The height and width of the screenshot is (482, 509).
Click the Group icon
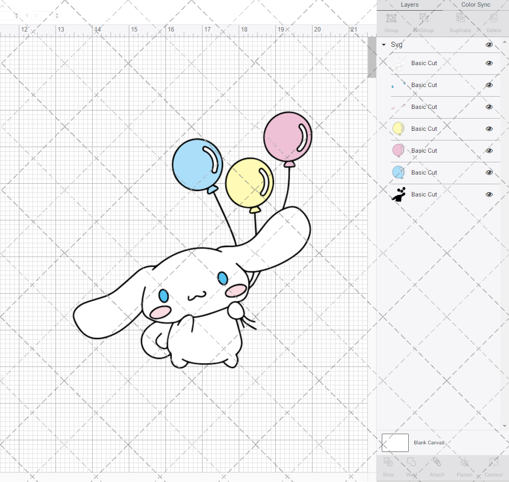[391, 18]
